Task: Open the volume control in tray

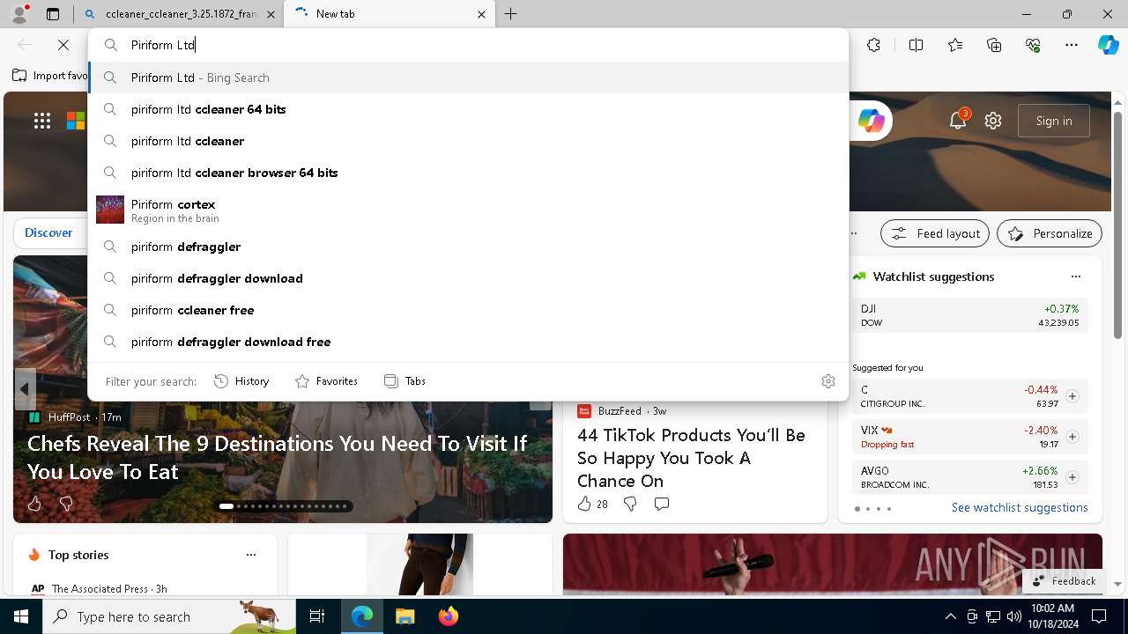Action: pos(1013,616)
